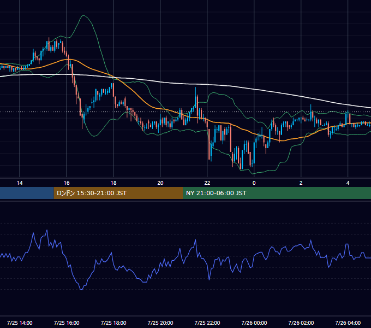Click the 14 hour axis label
Image resolution: width=371 pixels, height=328 pixels.
(x=20, y=183)
